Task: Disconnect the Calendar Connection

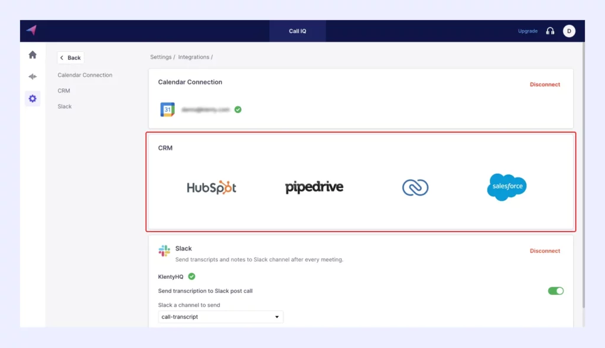Action: [545, 84]
